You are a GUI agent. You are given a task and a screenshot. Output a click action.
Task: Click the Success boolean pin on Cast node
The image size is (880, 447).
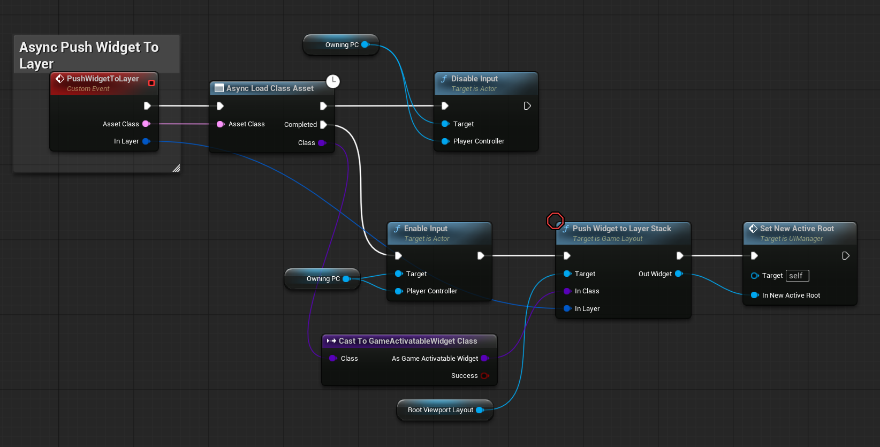(x=484, y=376)
